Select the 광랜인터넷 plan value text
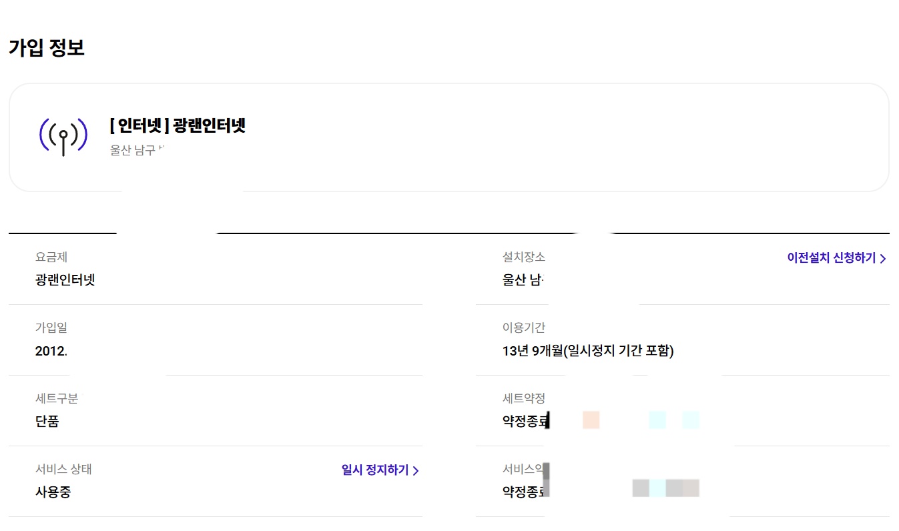Screen dimensions: 899x531 [65, 280]
